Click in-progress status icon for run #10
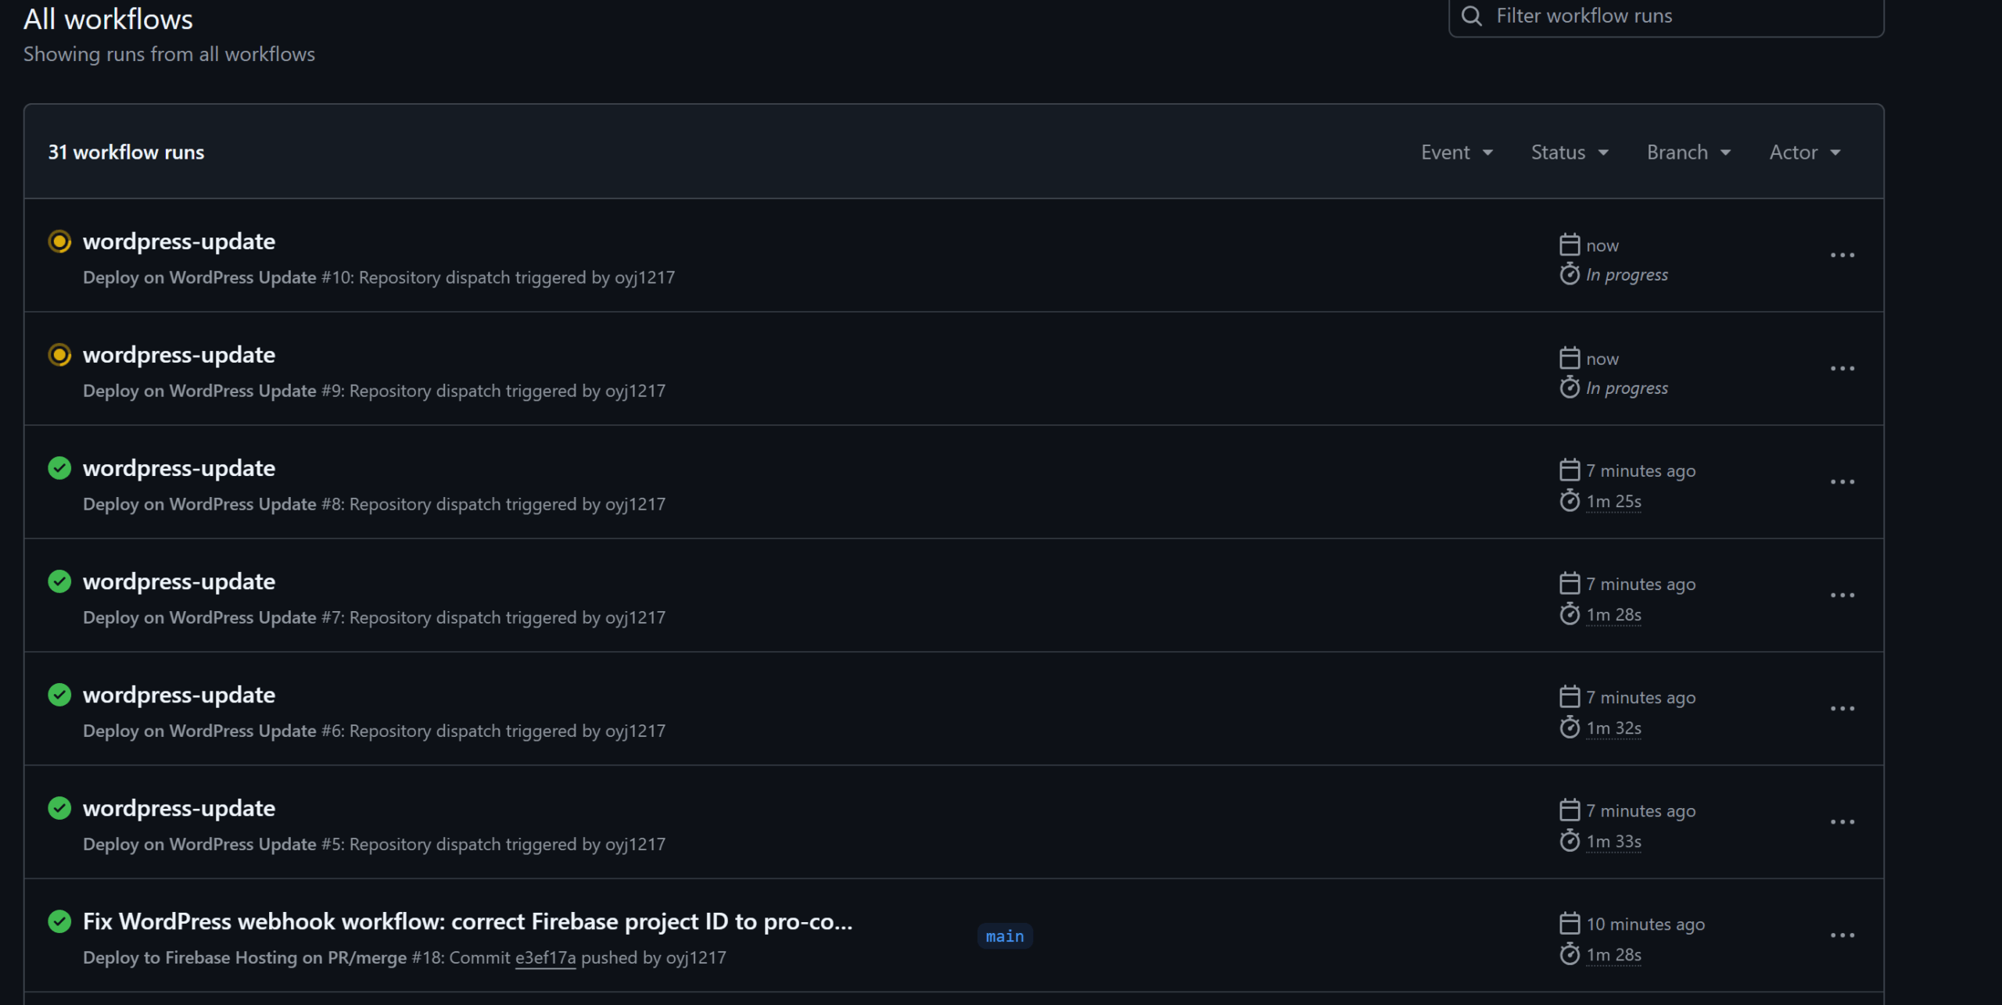This screenshot has width=2002, height=1005. [x=59, y=241]
